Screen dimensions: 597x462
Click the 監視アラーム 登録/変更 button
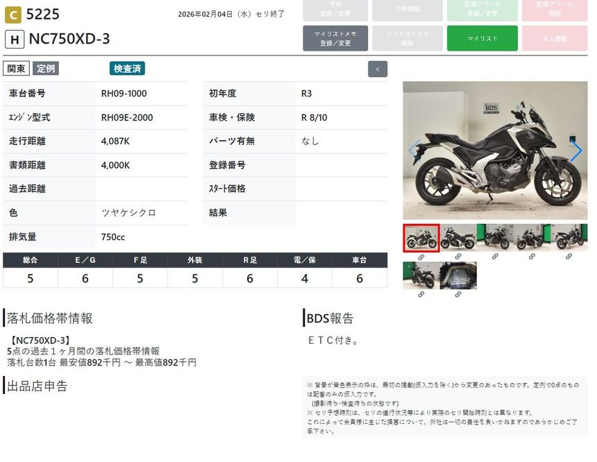point(482,9)
